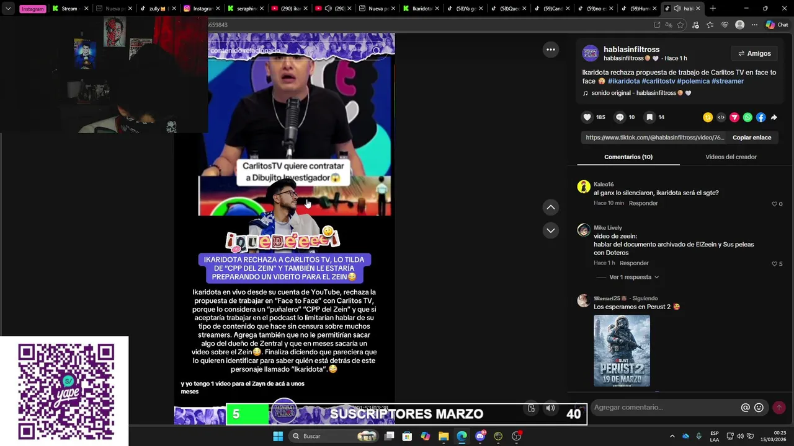Reply to Mike Lively's comment
The image size is (794, 446).
click(634, 264)
